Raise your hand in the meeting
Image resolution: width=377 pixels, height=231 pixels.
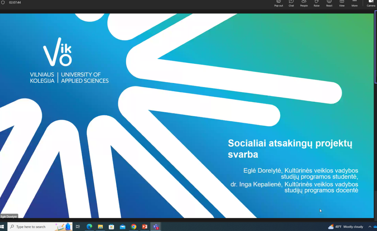[317, 3]
